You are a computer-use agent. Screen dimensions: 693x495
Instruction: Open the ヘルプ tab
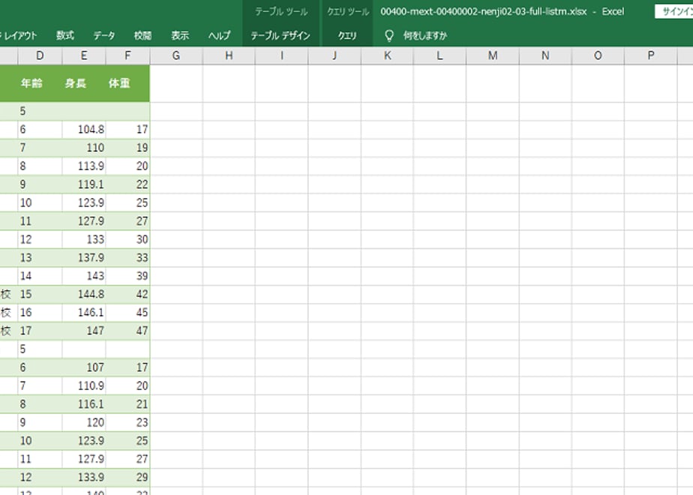(219, 36)
